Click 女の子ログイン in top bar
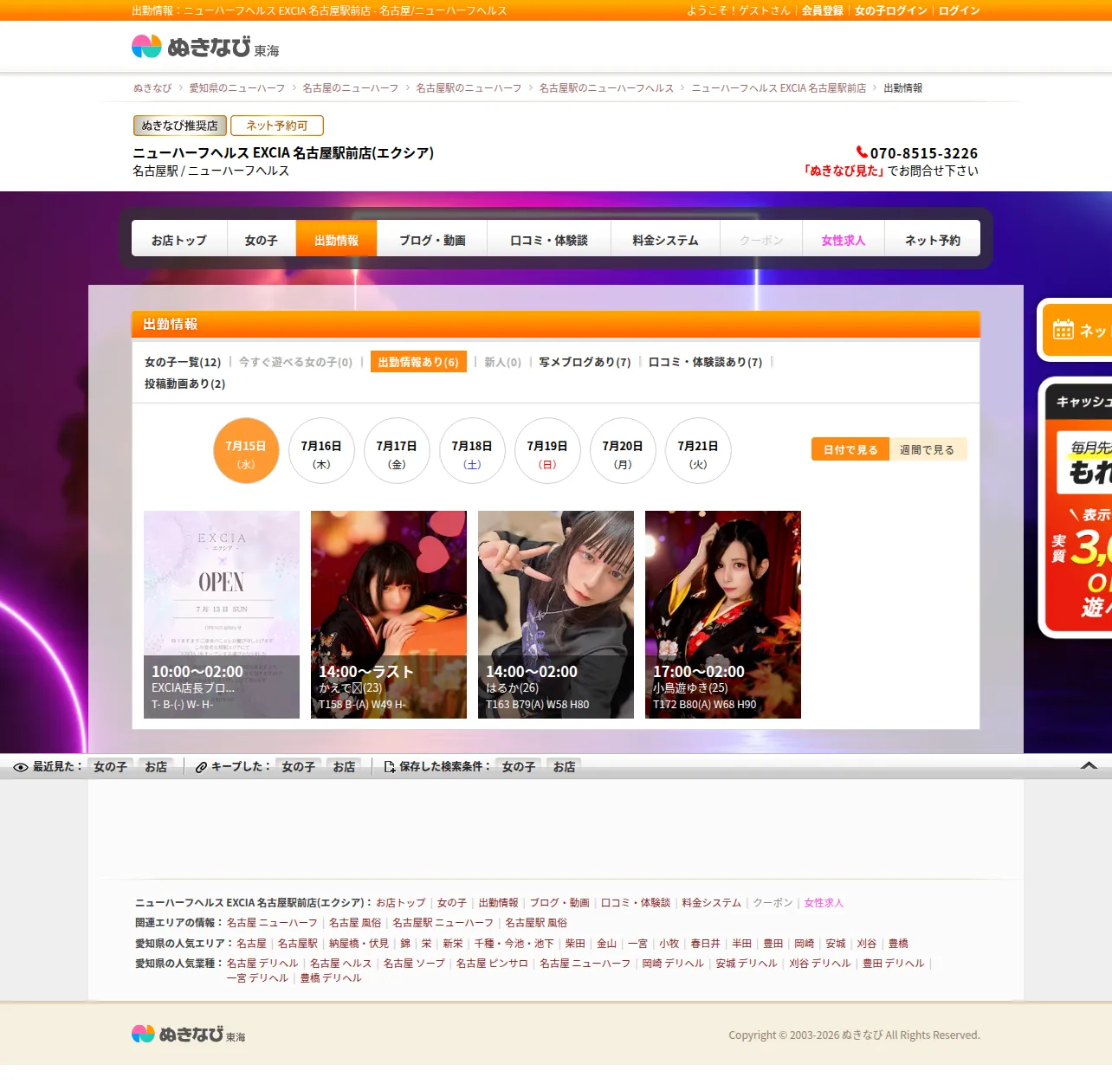This screenshot has height=1090, width=1112. [891, 10]
